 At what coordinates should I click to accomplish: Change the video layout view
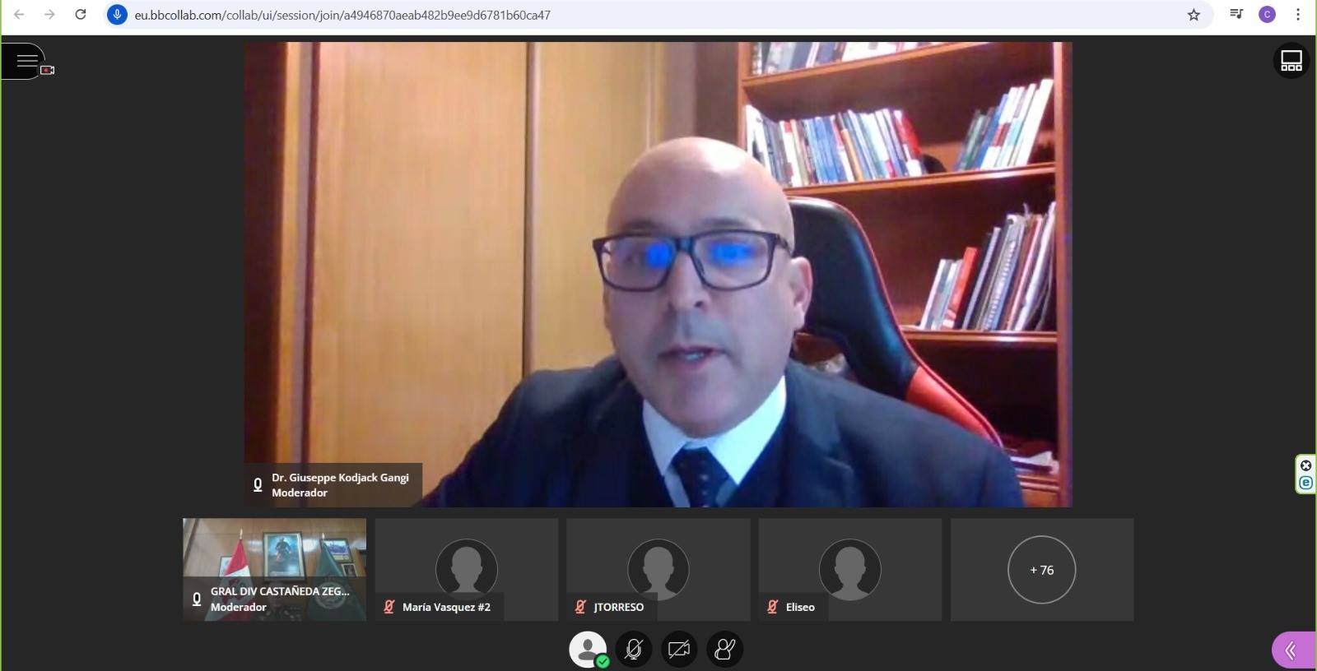(x=1291, y=61)
